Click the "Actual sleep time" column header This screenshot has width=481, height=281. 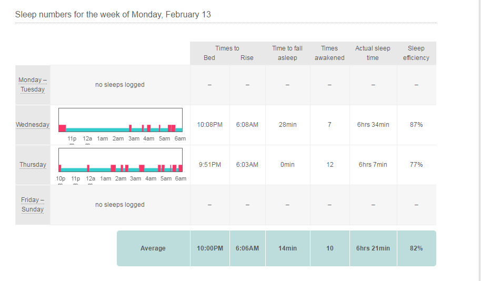[x=373, y=53]
